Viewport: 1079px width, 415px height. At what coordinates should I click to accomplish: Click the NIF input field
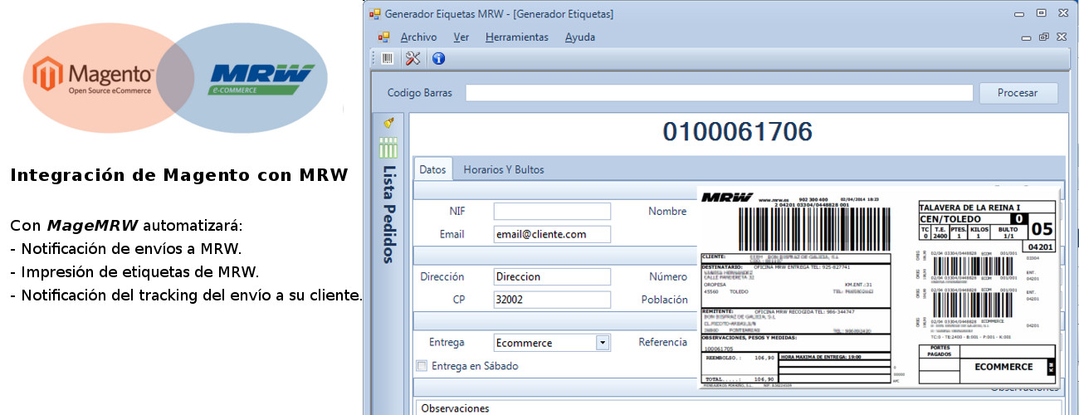coord(552,211)
